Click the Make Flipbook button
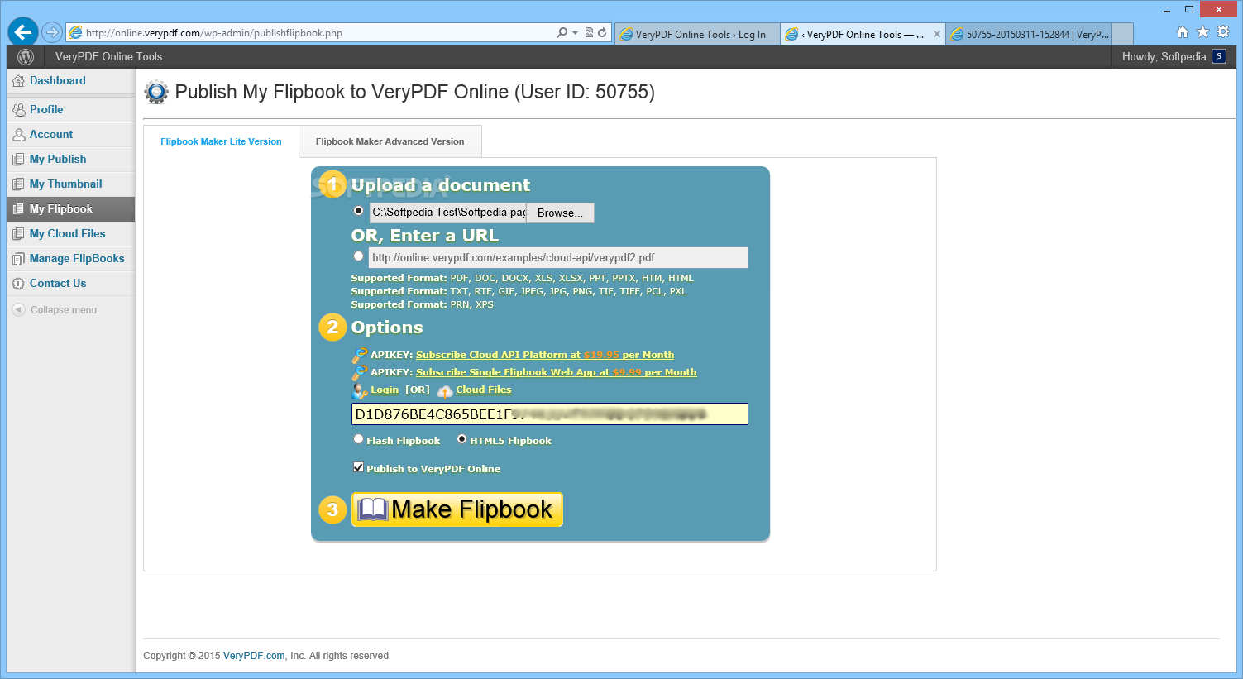Viewport: 1243px width, 679px height. [x=457, y=509]
